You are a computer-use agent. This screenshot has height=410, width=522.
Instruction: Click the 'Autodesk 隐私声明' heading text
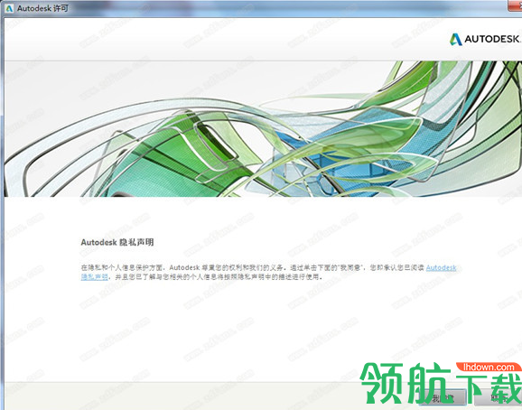pos(117,242)
